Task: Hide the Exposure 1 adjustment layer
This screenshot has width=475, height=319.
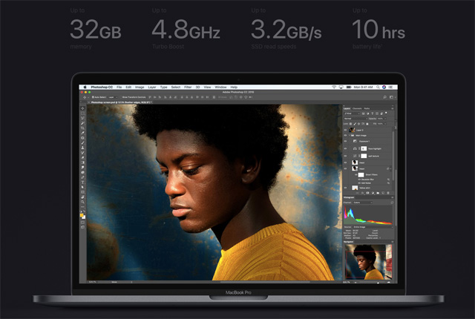Action: click(x=345, y=141)
